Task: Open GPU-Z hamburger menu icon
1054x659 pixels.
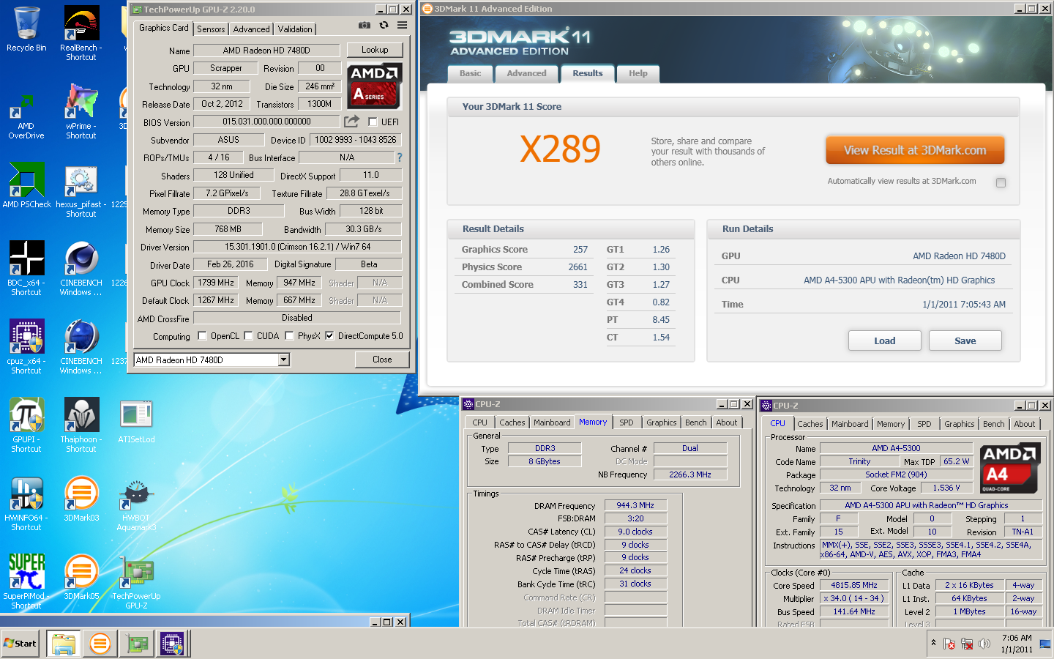Action: point(402,25)
